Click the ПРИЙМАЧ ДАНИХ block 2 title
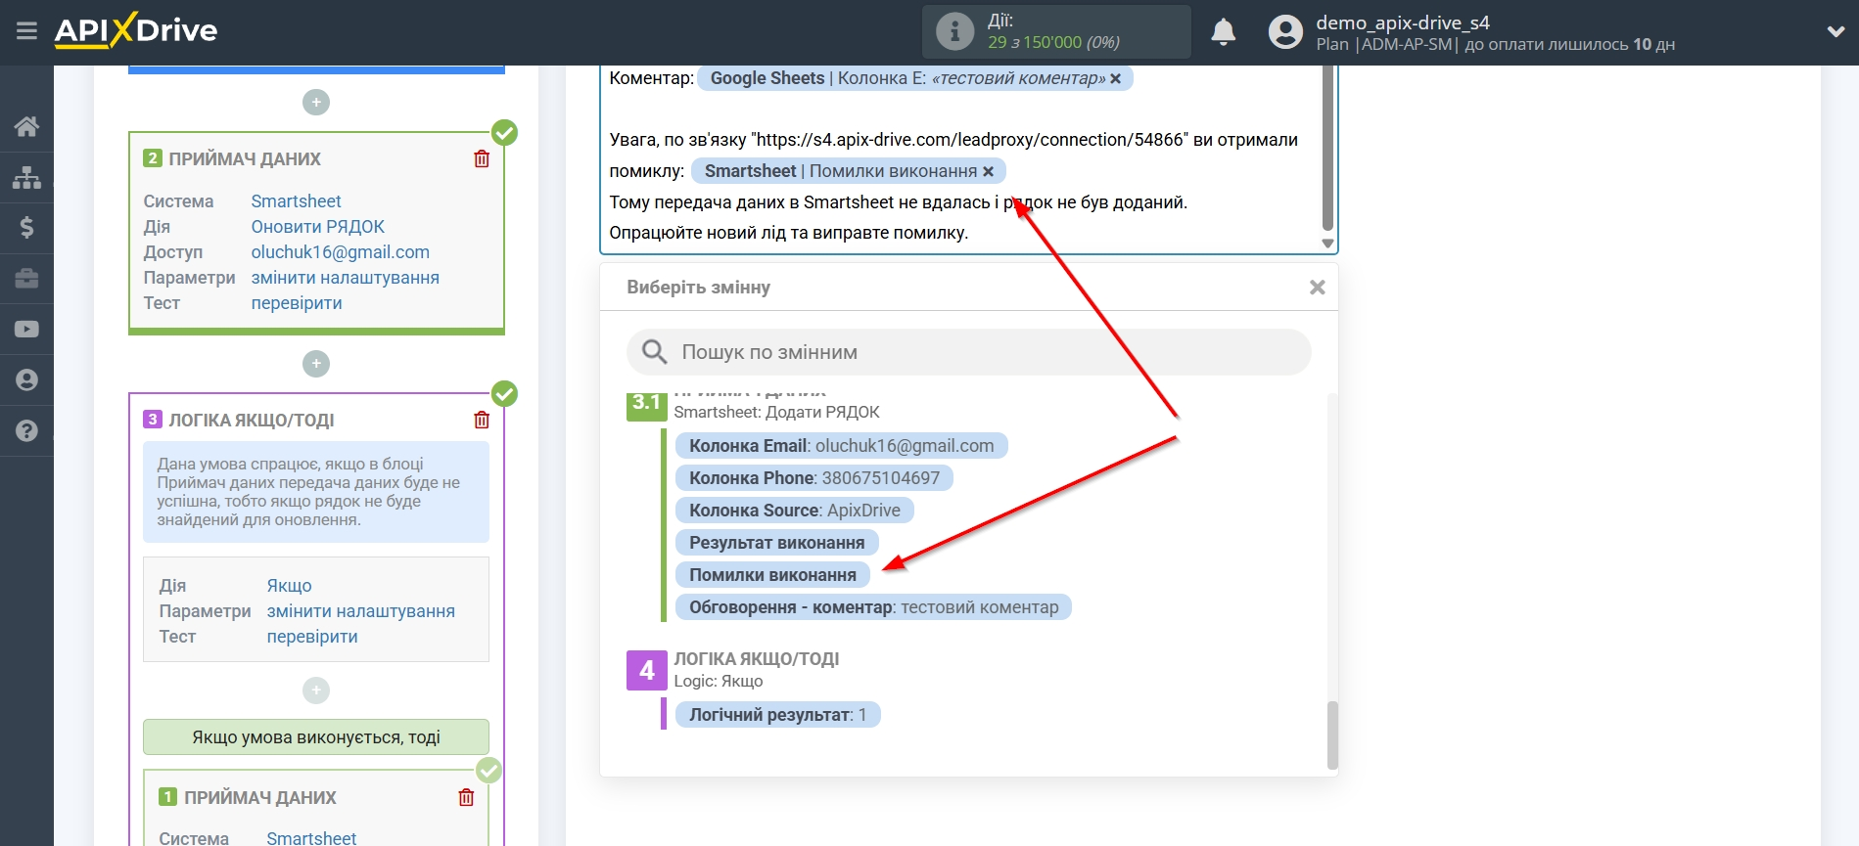This screenshot has width=1859, height=846. click(x=245, y=159)
